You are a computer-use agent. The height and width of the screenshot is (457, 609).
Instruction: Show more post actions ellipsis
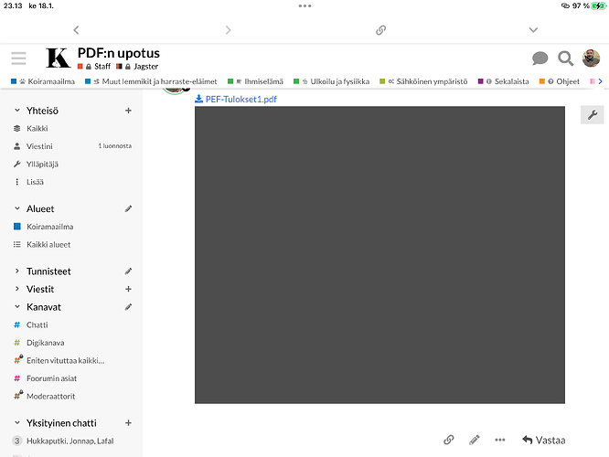click(x=500, y=440)
